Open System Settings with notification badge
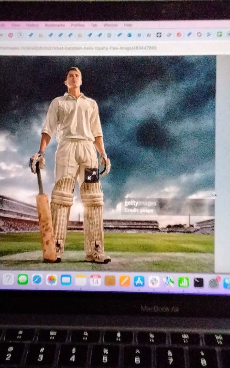 [214, 283]
